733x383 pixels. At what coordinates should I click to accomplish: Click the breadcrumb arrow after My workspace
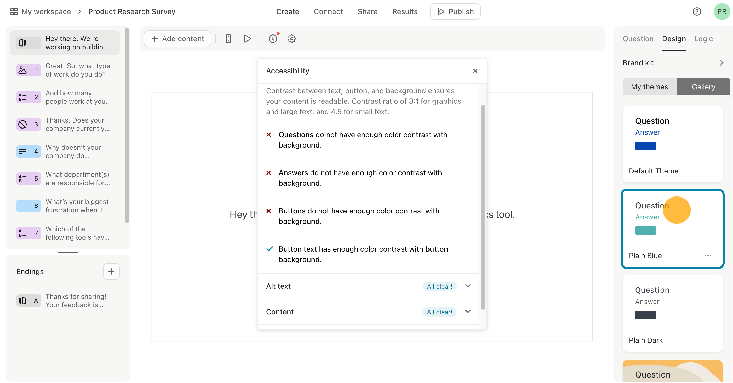(79, 11)
